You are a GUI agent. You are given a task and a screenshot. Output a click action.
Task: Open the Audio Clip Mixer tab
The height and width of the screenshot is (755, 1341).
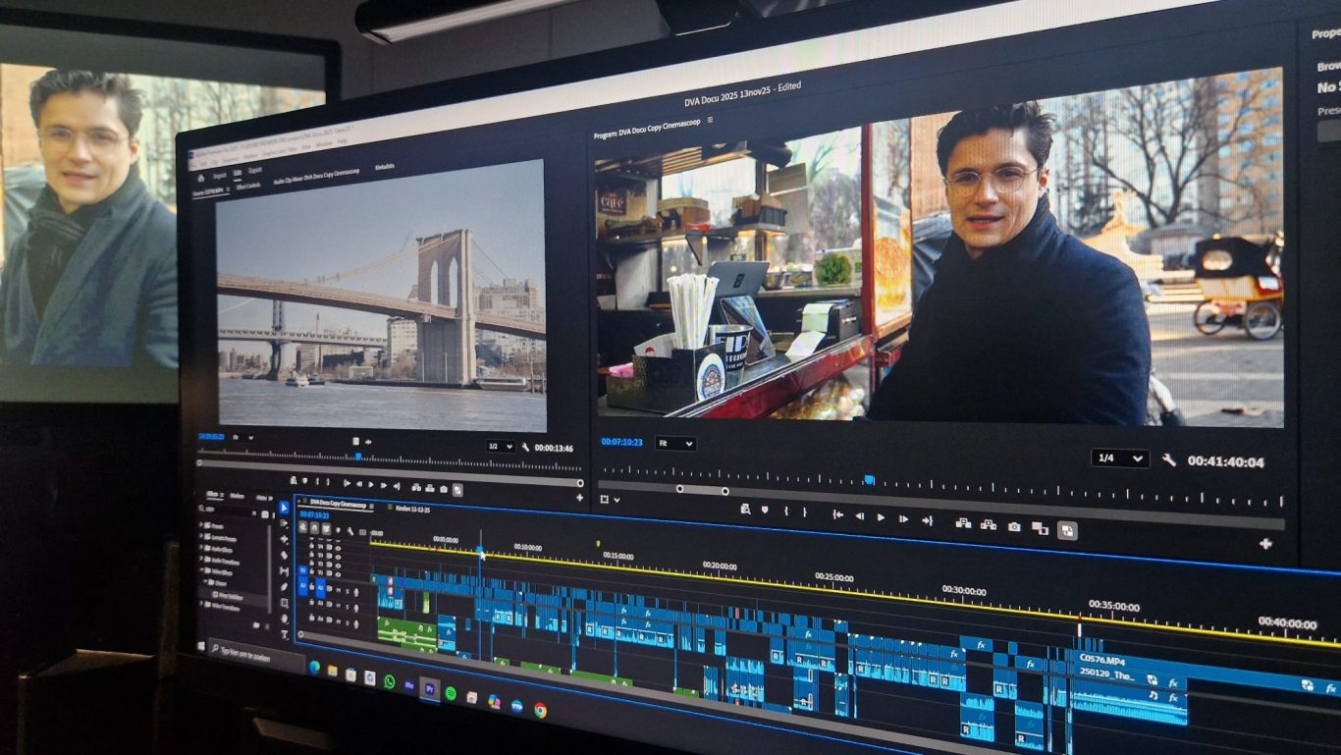tap(316, 179)
